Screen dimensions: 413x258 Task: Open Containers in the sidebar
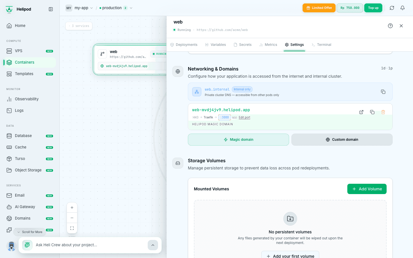29,62
